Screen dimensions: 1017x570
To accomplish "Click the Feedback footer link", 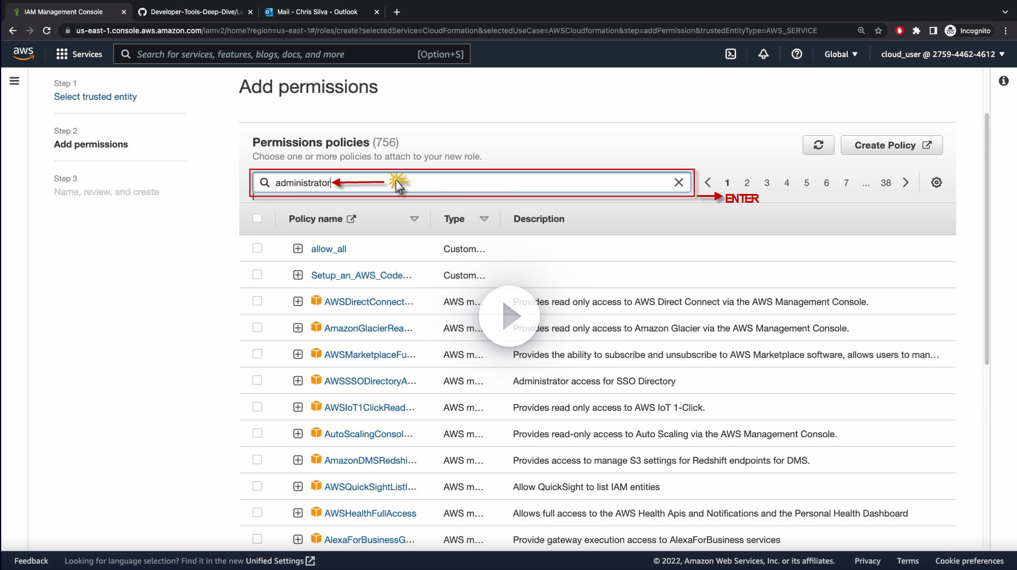I will (x=31, y=561).
